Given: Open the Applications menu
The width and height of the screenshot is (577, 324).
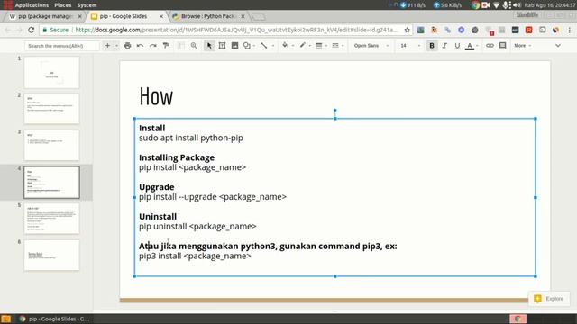Looking at the screenshot, I should (32, 5).
